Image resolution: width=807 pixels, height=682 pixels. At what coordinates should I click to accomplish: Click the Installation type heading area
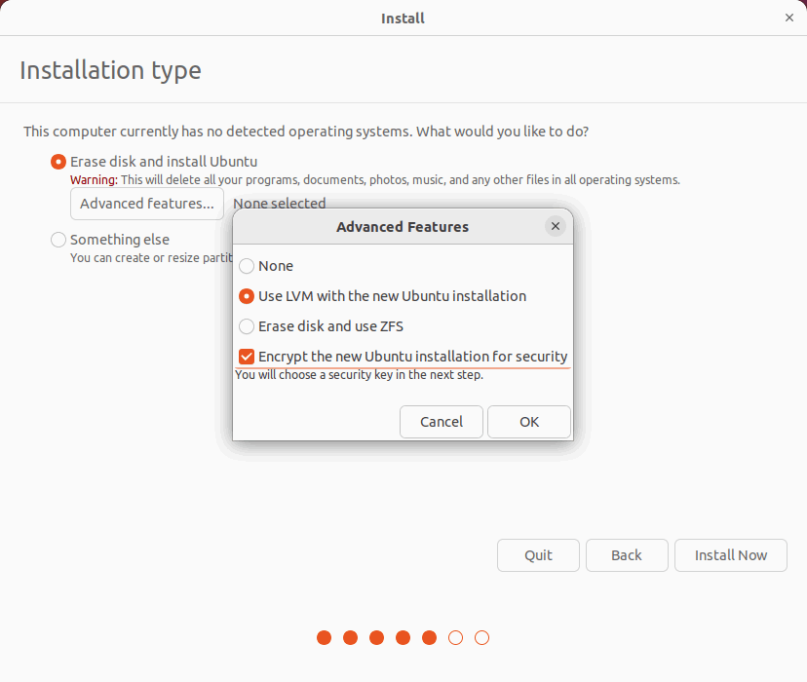pos(110,69)
